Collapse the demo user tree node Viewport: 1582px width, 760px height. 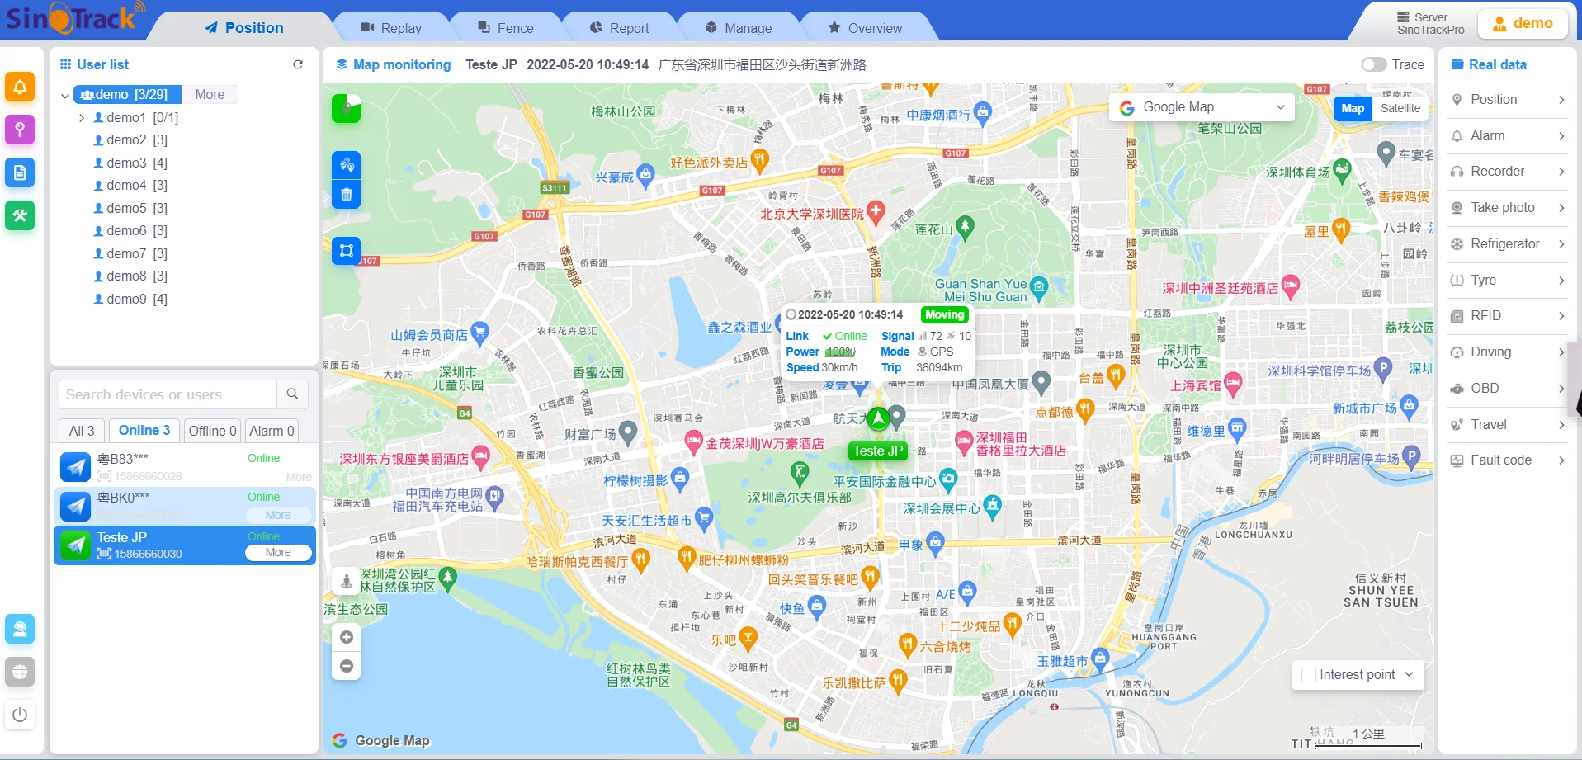point(65,96)
